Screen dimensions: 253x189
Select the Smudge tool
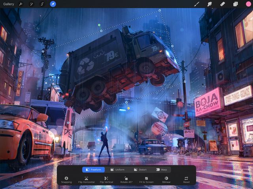click(210, 4)
